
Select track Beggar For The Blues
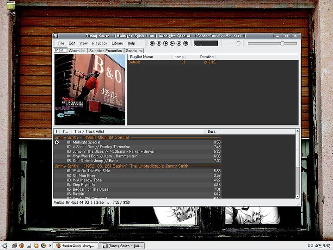[137, 189]
